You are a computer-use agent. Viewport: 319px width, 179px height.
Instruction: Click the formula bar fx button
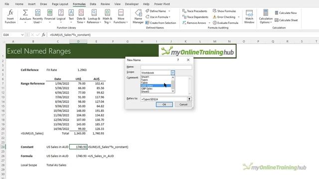coord(43,35)
